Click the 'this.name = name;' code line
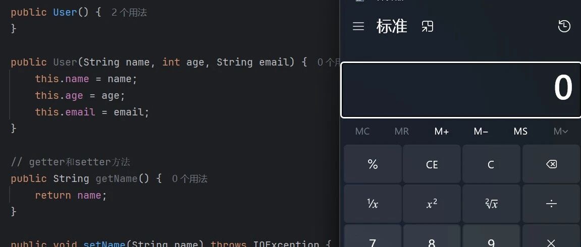581x247 pixels. [x=86, y=79]
